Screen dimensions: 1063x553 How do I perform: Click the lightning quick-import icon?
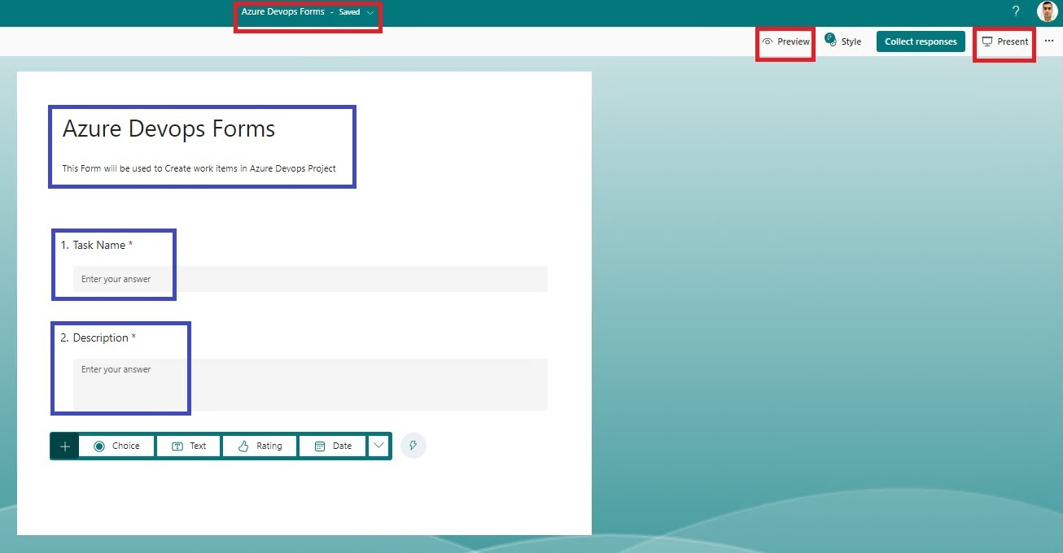tap(413, 446)
